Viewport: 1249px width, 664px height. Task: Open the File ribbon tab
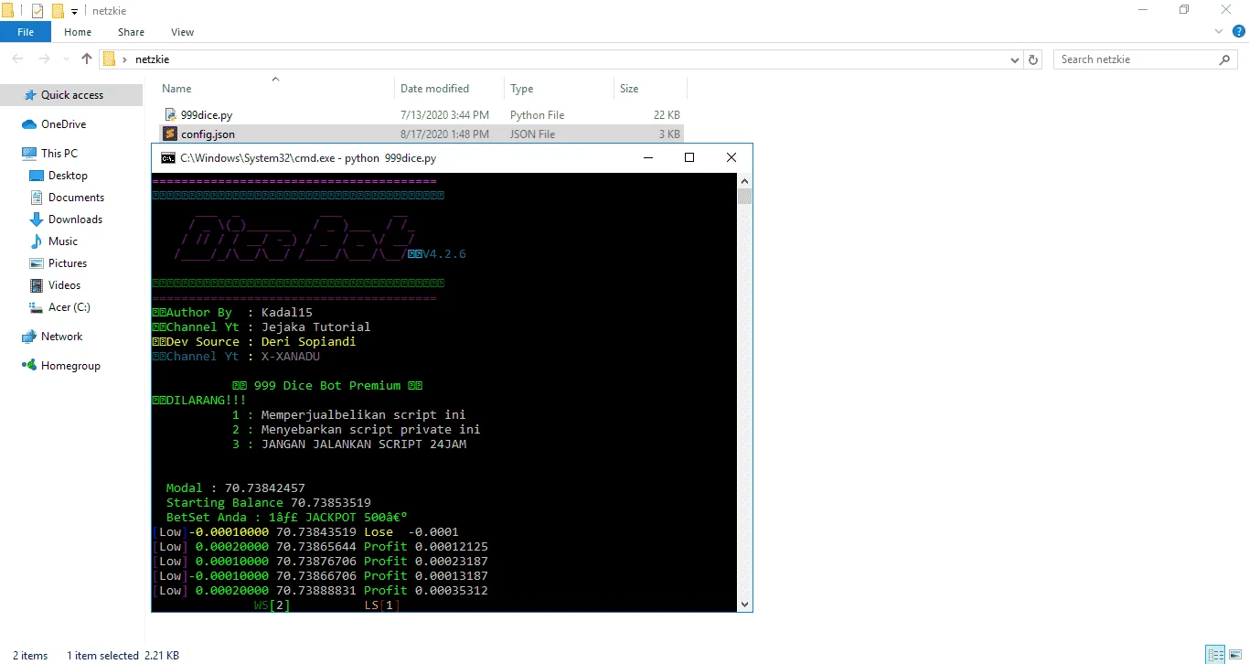[26, 32]
